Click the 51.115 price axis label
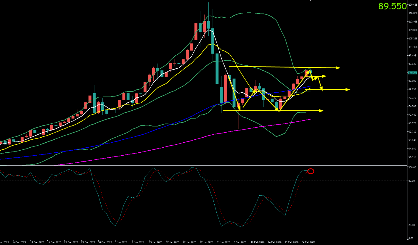The width and height of the screenshot is (418, 245). tap(412, 157)
